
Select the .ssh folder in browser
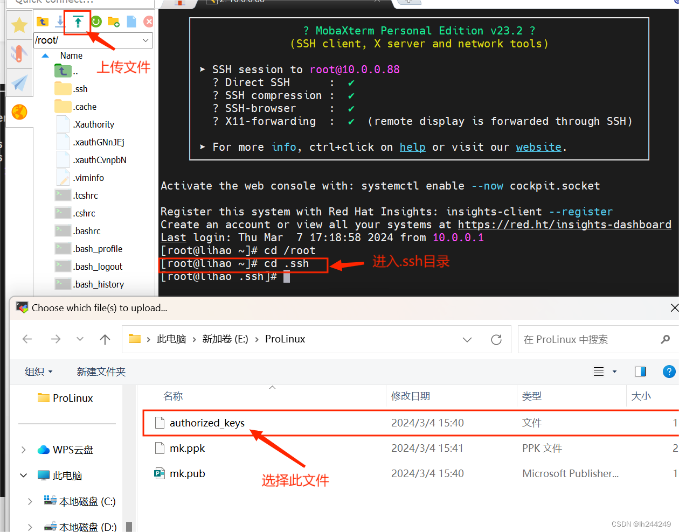pos(71,89)
